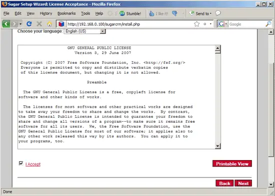Image resolution: width=275 pixels, height=196 pixels.
Task: Click the StumbleUpon toolbar spinner icon
Action: click(x=110, y=13)
